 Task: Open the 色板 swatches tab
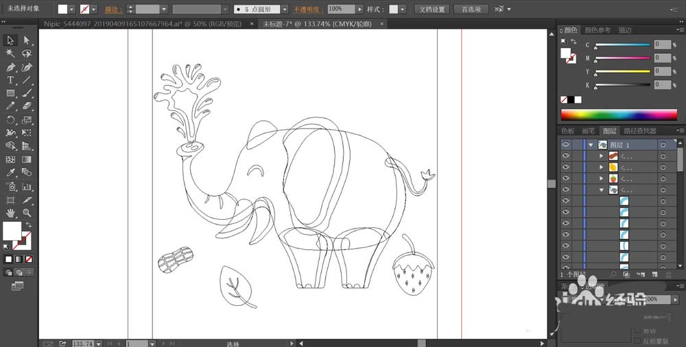(568, 131)
